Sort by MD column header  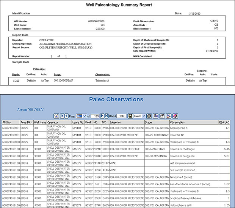click(97, 122)
